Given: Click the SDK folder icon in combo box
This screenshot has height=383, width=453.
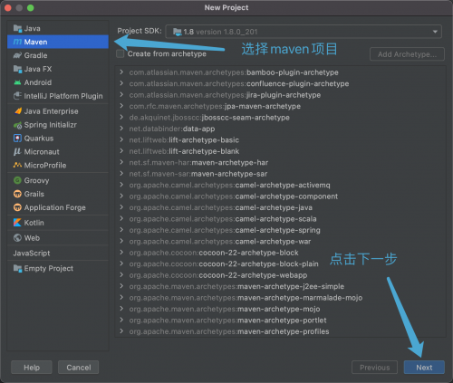Looking at the screenshot, I should pyautogui.click(x=178, y=32).
